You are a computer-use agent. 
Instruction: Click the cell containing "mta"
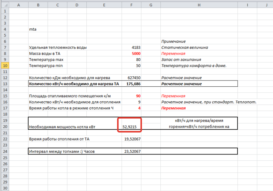(33, 29)
